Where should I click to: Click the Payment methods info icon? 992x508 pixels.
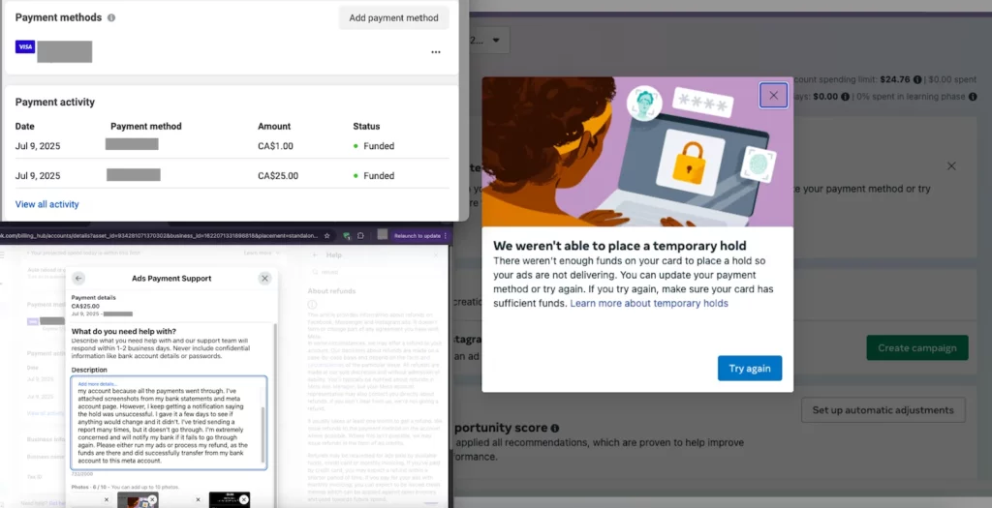[111, 18]
